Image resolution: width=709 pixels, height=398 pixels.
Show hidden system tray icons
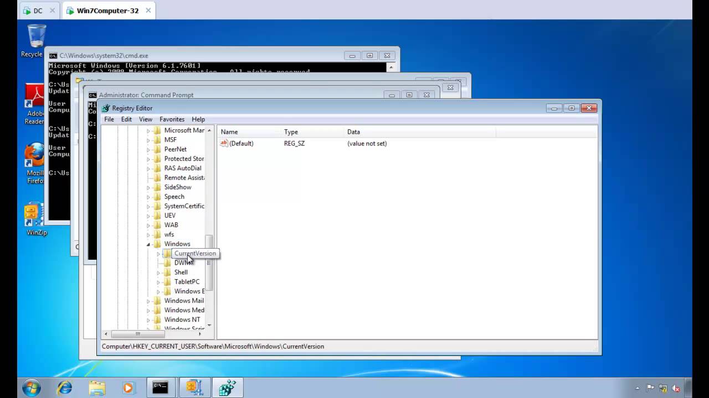(638, 388)
